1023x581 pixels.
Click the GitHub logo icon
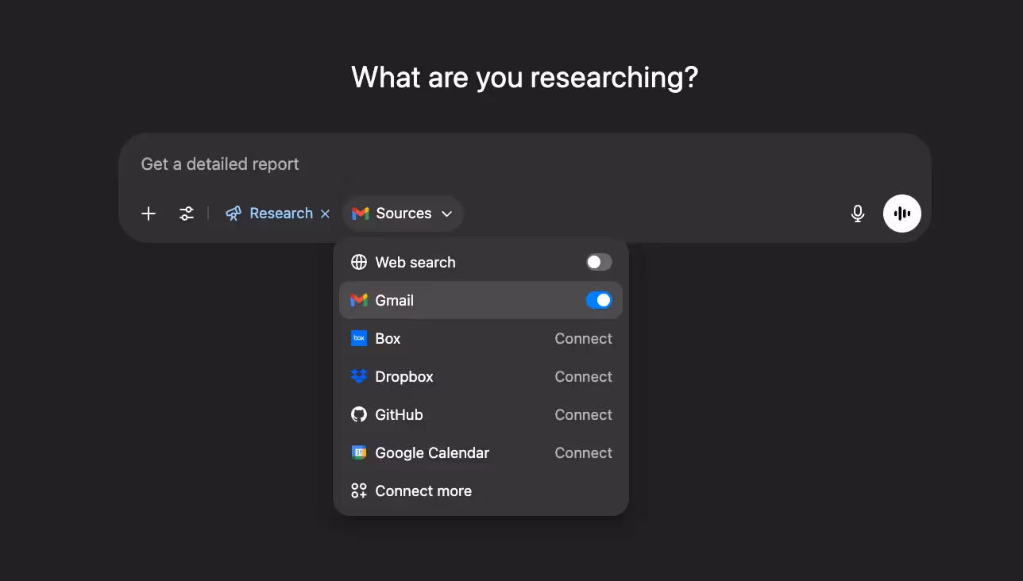point(359,414)
